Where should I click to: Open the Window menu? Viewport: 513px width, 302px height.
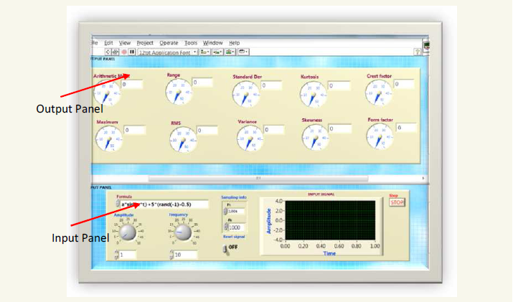(x=212, y=43)
